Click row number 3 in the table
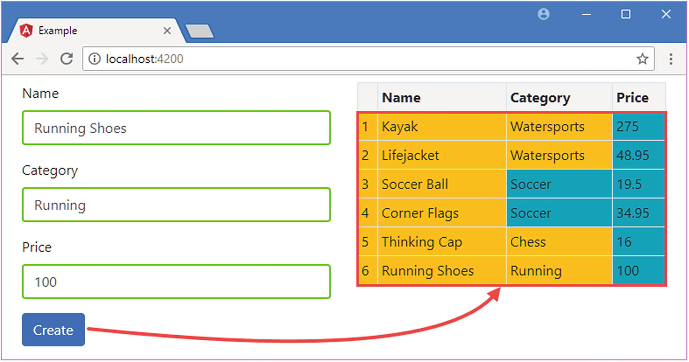 pos(368,184)
